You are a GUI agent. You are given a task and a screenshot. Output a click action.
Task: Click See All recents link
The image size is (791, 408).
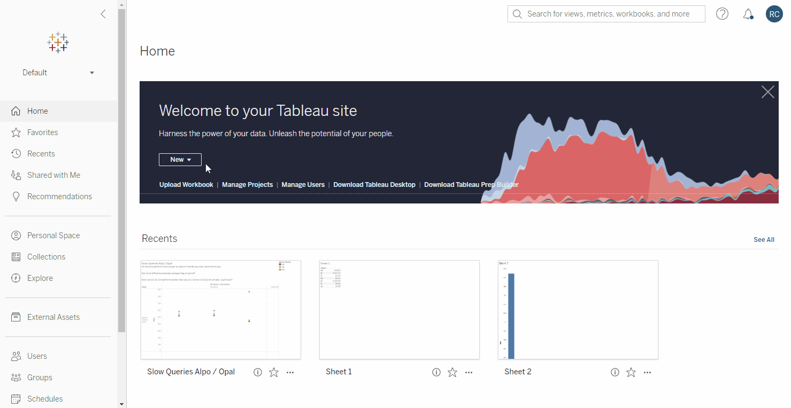point(764,240)
